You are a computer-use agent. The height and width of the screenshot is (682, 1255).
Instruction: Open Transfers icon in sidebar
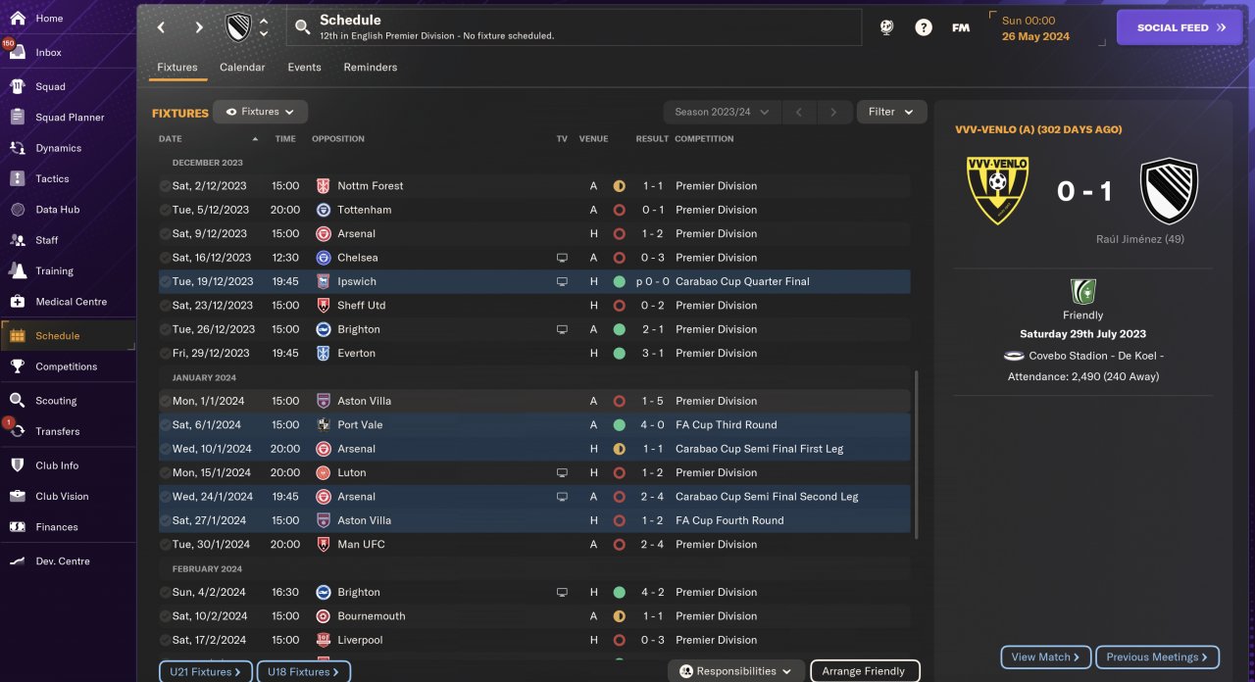click(17, 431)
